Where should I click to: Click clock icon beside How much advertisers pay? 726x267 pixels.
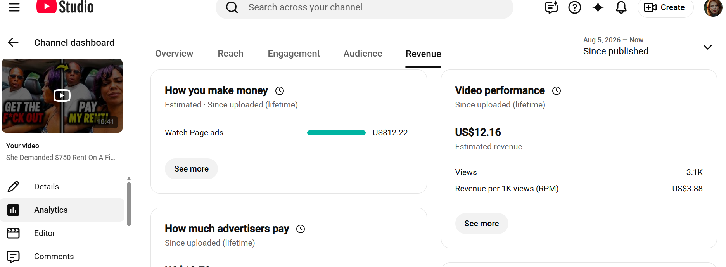(301, 229)
